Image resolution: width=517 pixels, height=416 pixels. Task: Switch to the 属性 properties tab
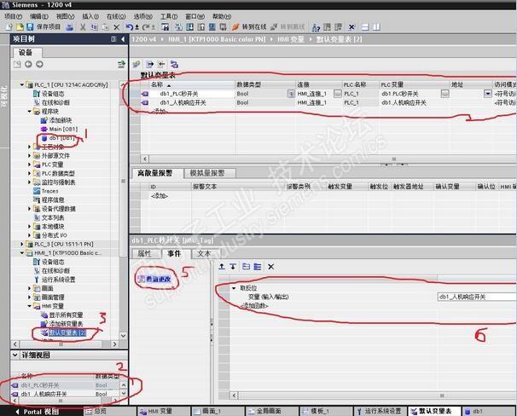pos(144,253)
